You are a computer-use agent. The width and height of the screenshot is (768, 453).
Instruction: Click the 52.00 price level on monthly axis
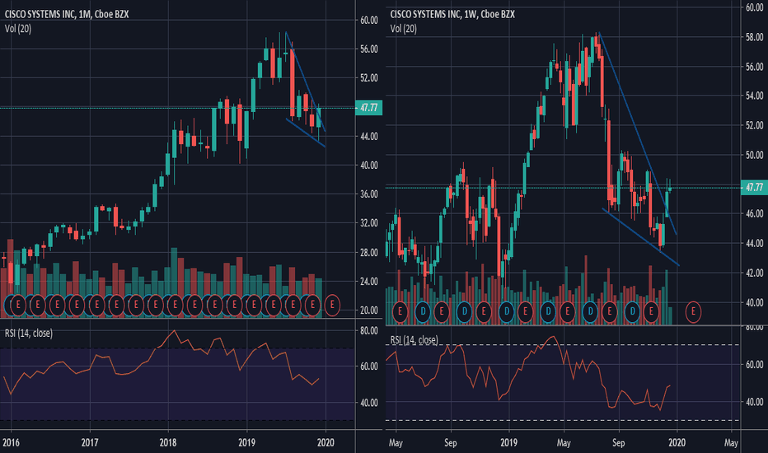tap(369, 78)
